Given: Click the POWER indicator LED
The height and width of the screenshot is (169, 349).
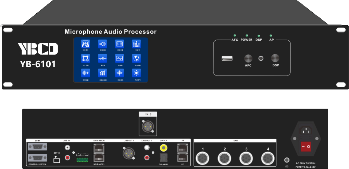Looking at the screenshot, I should click(247, 36).
